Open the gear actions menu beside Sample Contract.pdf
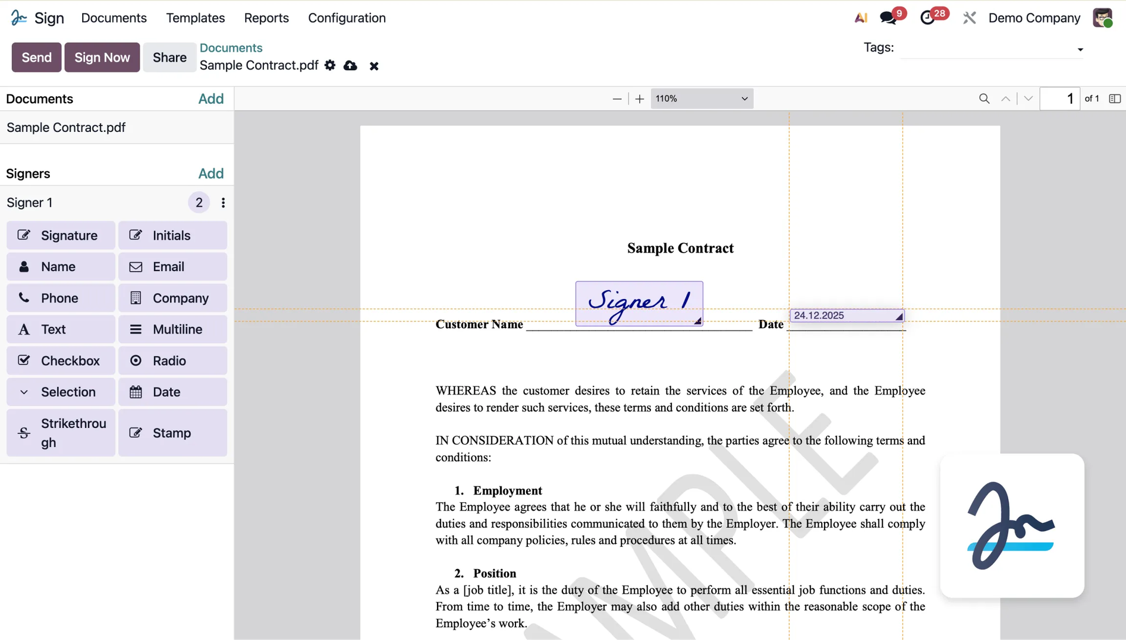This screenshot has height=640, width=1126. [x=330, y=66]
